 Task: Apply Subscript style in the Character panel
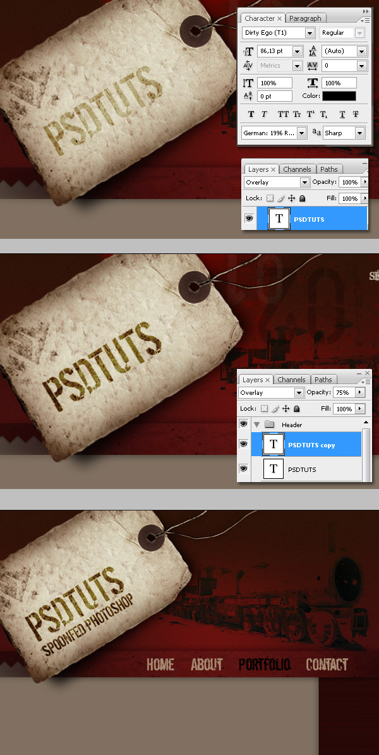click(324, 114)
